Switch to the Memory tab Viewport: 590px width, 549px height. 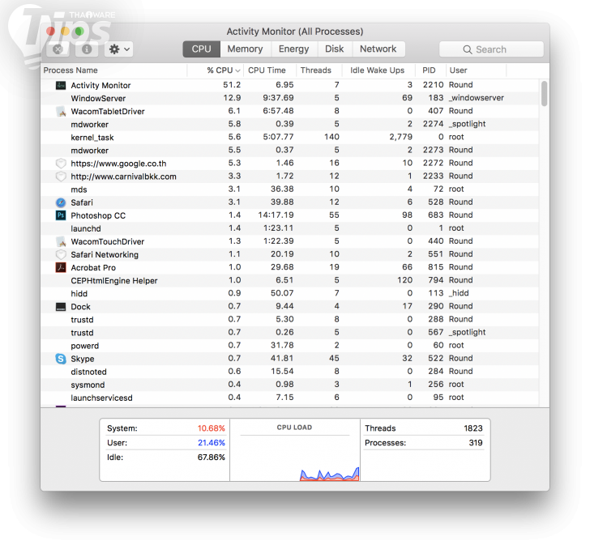[246, 49]
